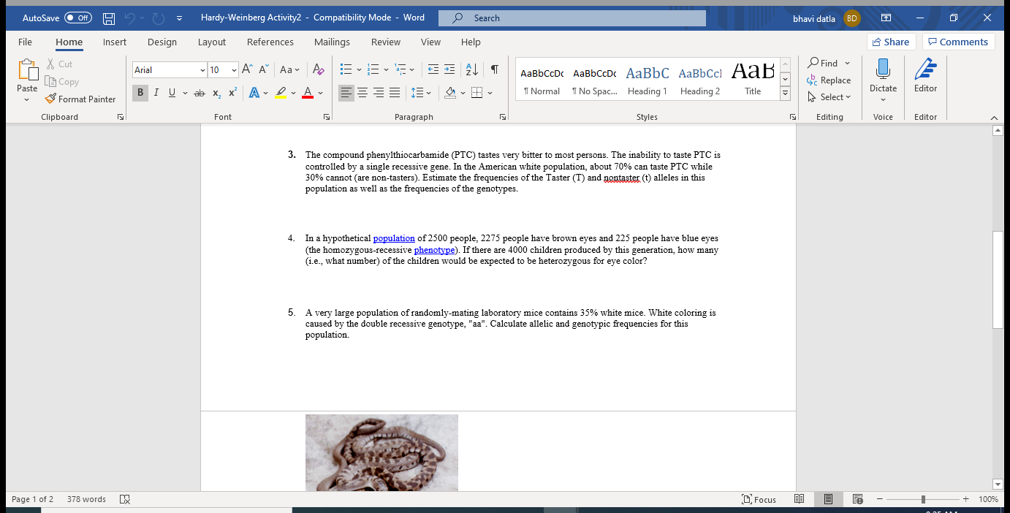Toggle Justify paragraph alignment
This screenshot has width=1010, height=513.
395,93
